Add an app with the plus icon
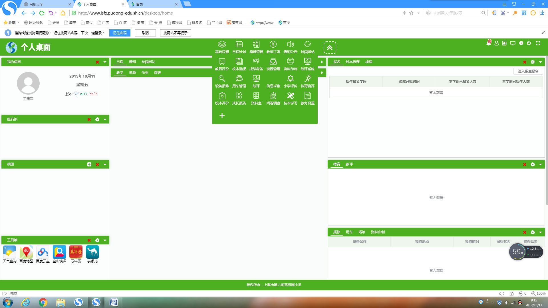 (222, 116)
